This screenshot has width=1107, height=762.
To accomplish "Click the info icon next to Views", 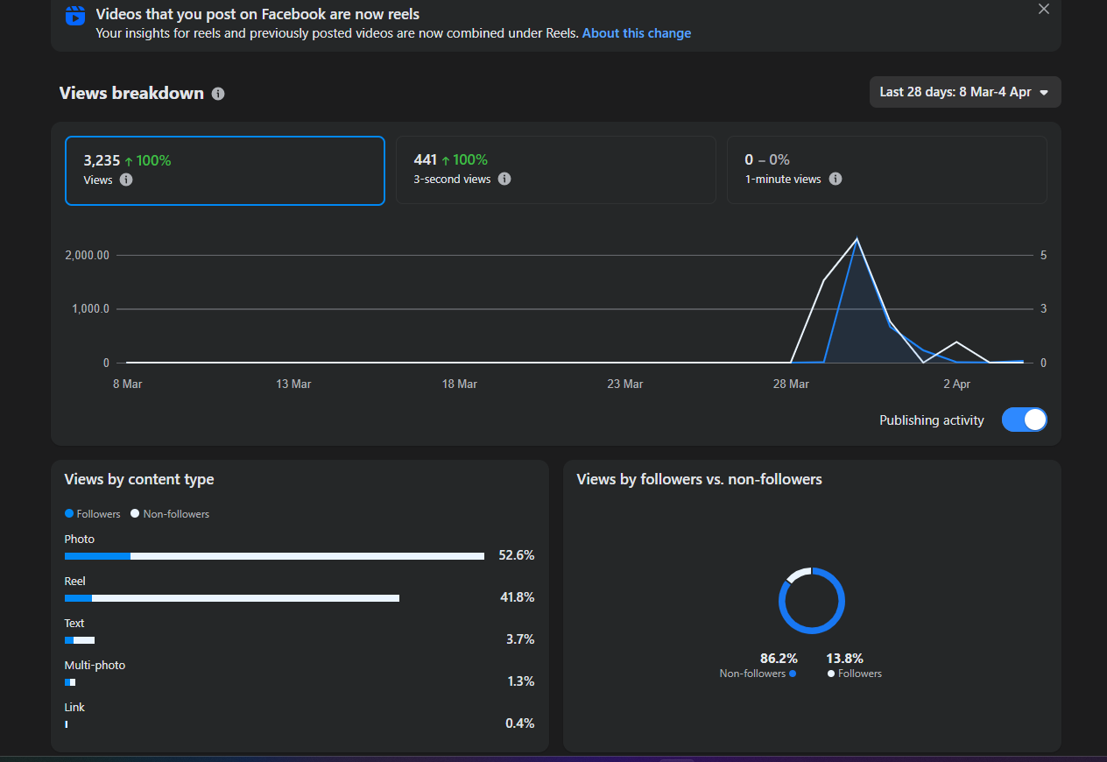I will point(126,180).
